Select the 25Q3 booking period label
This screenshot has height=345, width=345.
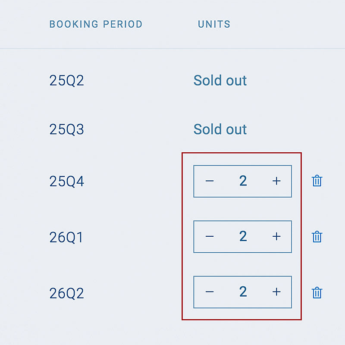coord(66,129)
